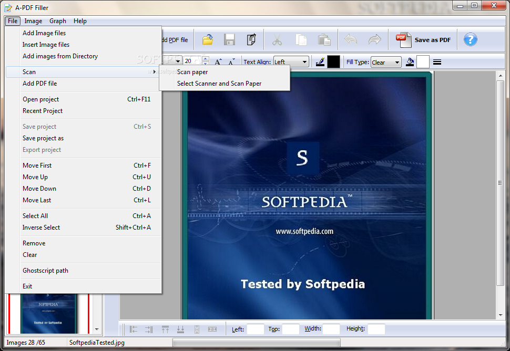This screenshot has width=510, height=351.
Task: Select Add PDF file menu entry
Action: point(84,84)
